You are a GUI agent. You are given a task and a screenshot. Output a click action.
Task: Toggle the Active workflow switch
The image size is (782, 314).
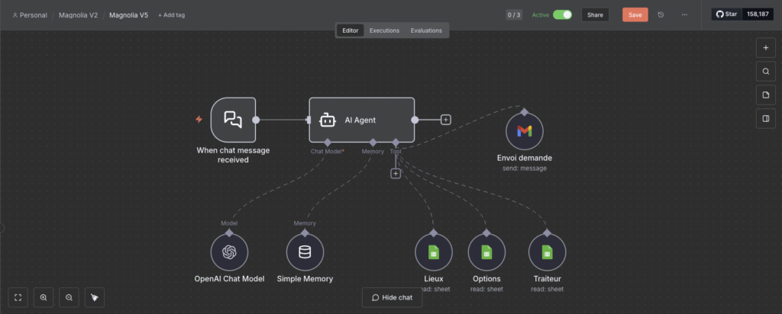tap(562, 14)
